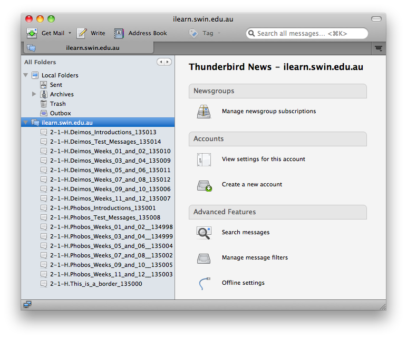Toggle the toolbar pill button in title bar
Viewport: 407px width, 339px height.
[x=376, y=19]
